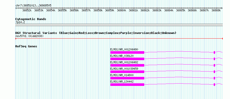Image resolution: width=230 pixels, height=99 pixels.
Task: Click the 36857k ruler tick label
Action: pyautogui.click(x=86, y=10)
